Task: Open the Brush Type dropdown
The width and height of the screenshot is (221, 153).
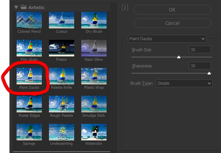Action: 184,83
